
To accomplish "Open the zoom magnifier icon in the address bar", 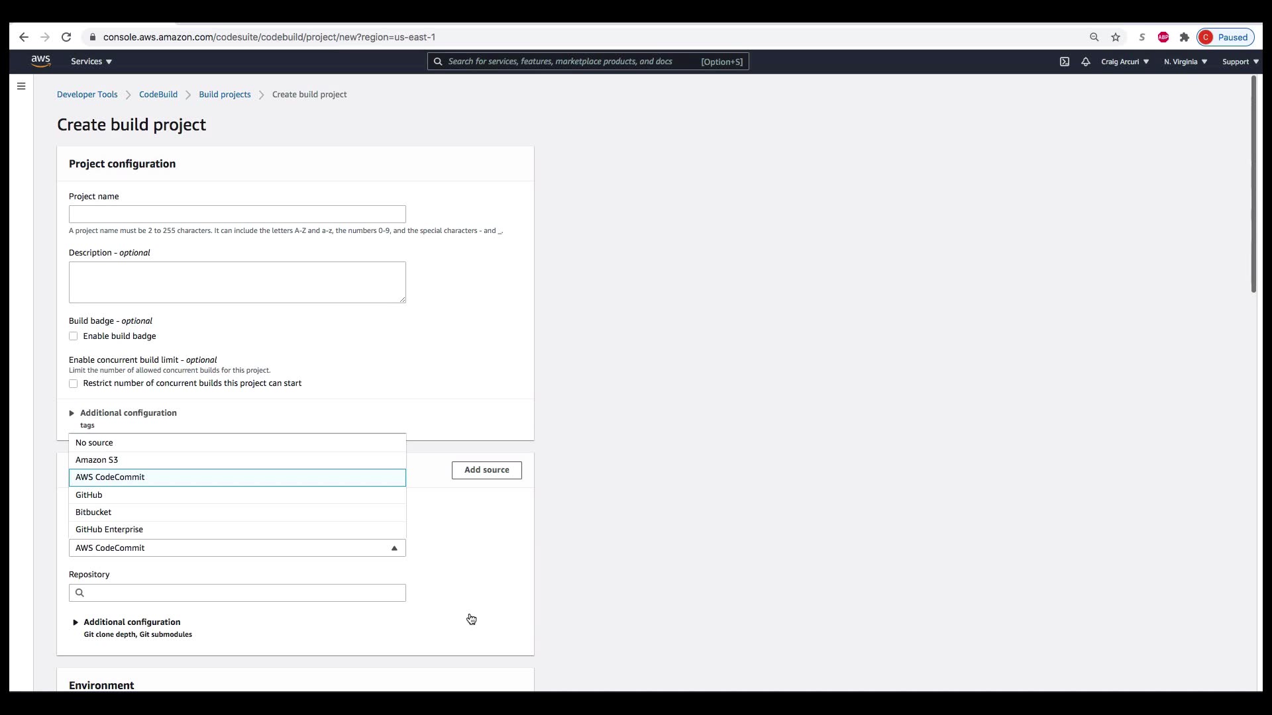I will point(1094,37).
